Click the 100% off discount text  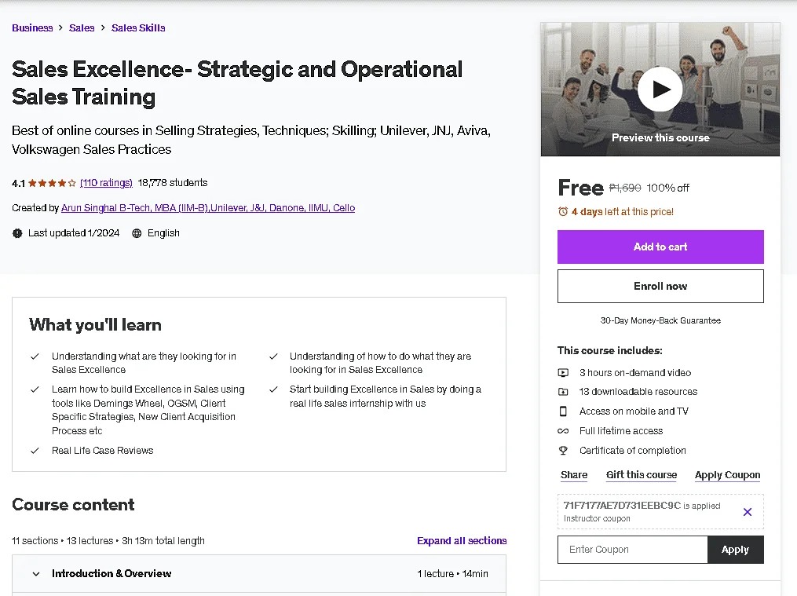(x=667, y=188)
